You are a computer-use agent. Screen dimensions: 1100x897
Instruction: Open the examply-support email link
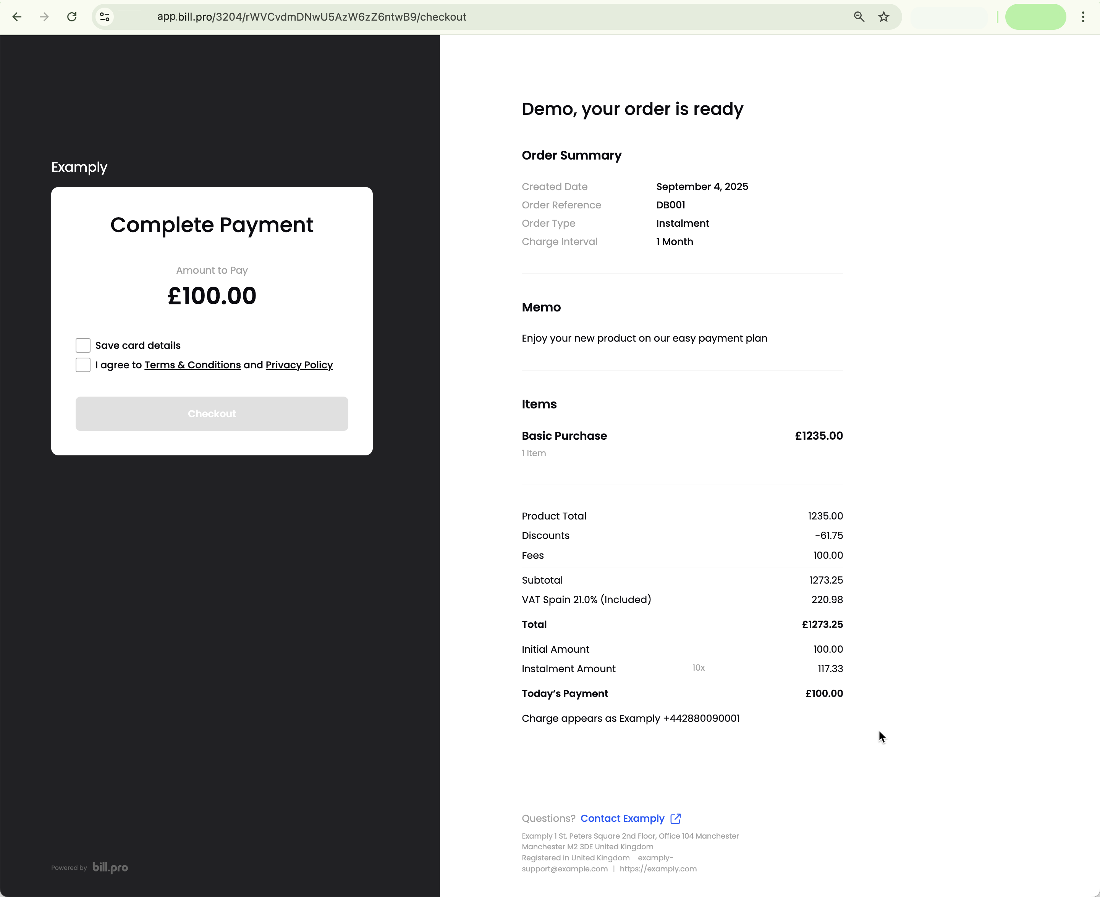tap(565, 869)
